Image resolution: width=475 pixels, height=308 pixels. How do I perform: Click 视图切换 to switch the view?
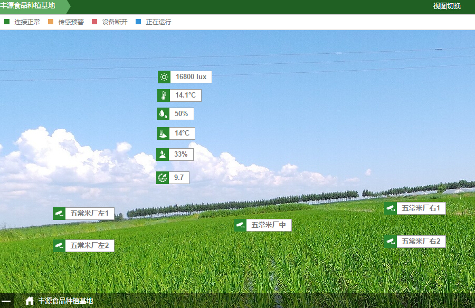pyautogui.click(x=446, y=6)
